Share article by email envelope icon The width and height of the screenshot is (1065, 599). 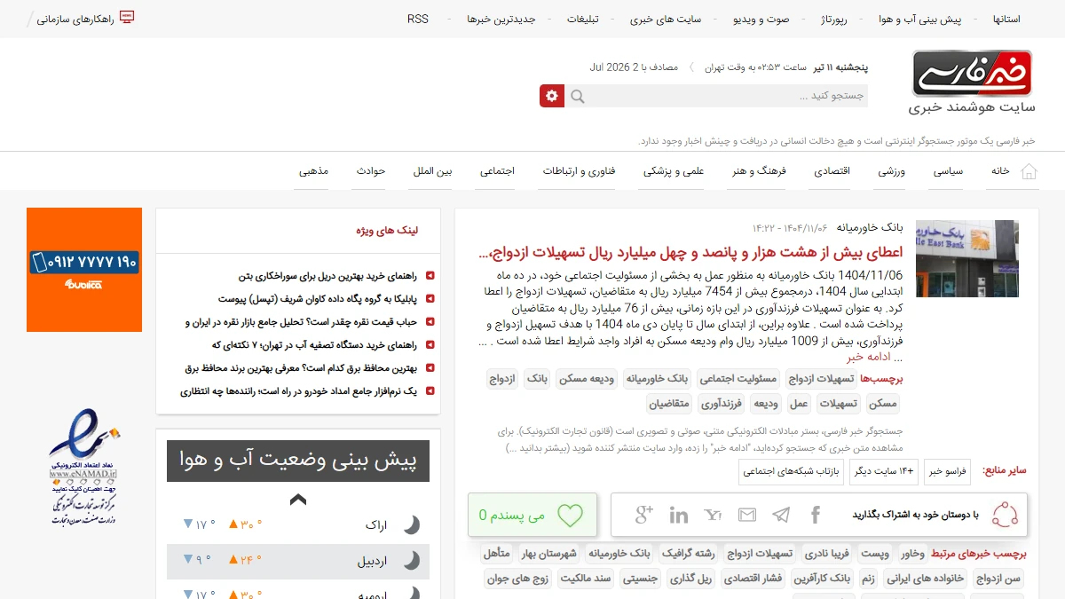tap(747, 515)
